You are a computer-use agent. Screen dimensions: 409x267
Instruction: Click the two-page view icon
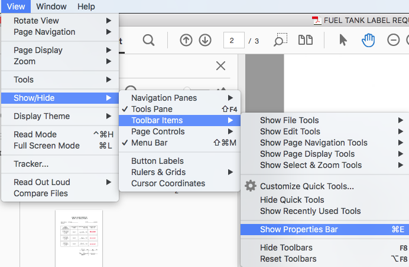point(306,40)
